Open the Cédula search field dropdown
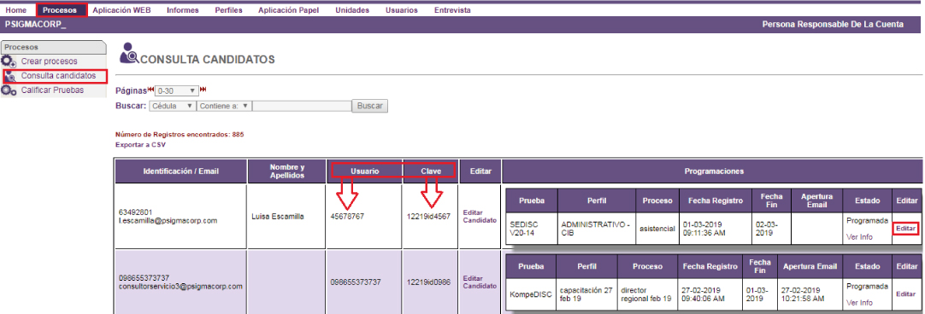This screenshot has height=314, width=925. (x=172, y=106)
